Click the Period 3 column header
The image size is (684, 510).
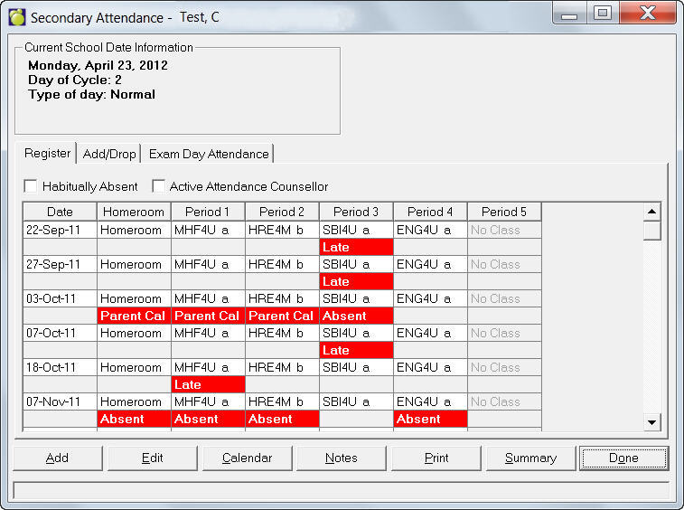[x=356, y=212]
